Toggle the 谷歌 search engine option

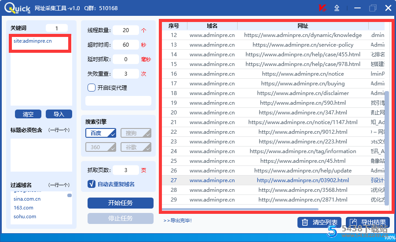[x=136, y=147]
